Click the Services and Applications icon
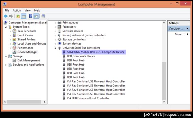This screenshot has height=118, width=193. (x=10, y=65)
